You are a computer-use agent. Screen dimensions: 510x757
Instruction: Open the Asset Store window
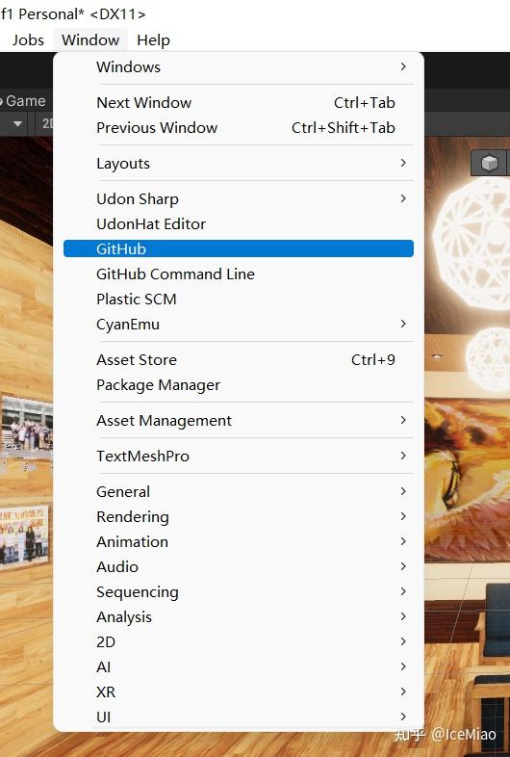[239, 359]
